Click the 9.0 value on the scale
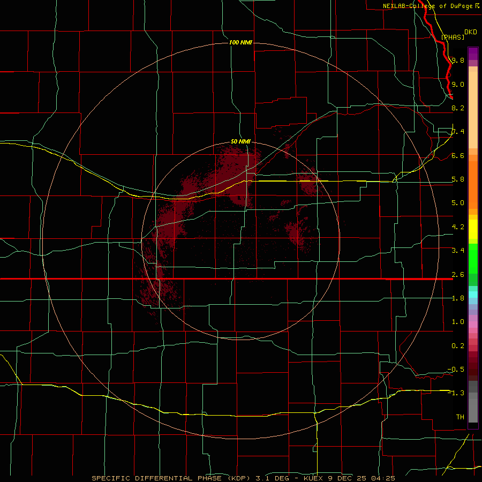Screen dimensions: 482x482 coord(458,84)
